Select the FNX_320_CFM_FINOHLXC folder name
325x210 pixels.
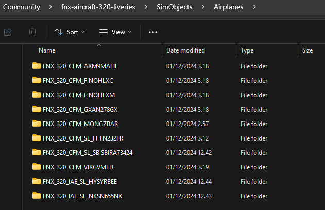(78, 80)
